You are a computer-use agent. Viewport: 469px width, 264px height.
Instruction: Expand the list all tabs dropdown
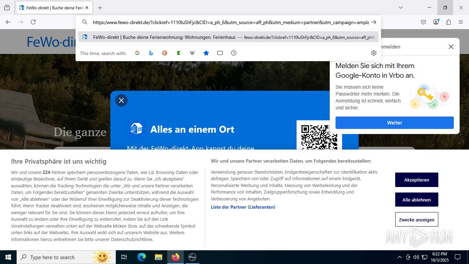(401, 8)
